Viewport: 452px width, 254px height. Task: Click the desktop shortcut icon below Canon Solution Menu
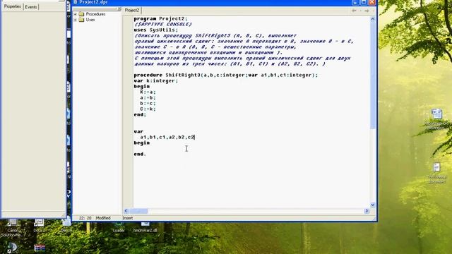13,248
